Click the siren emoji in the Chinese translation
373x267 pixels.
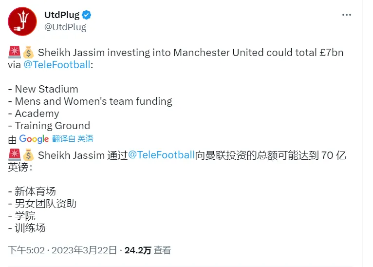coord(15,154)
